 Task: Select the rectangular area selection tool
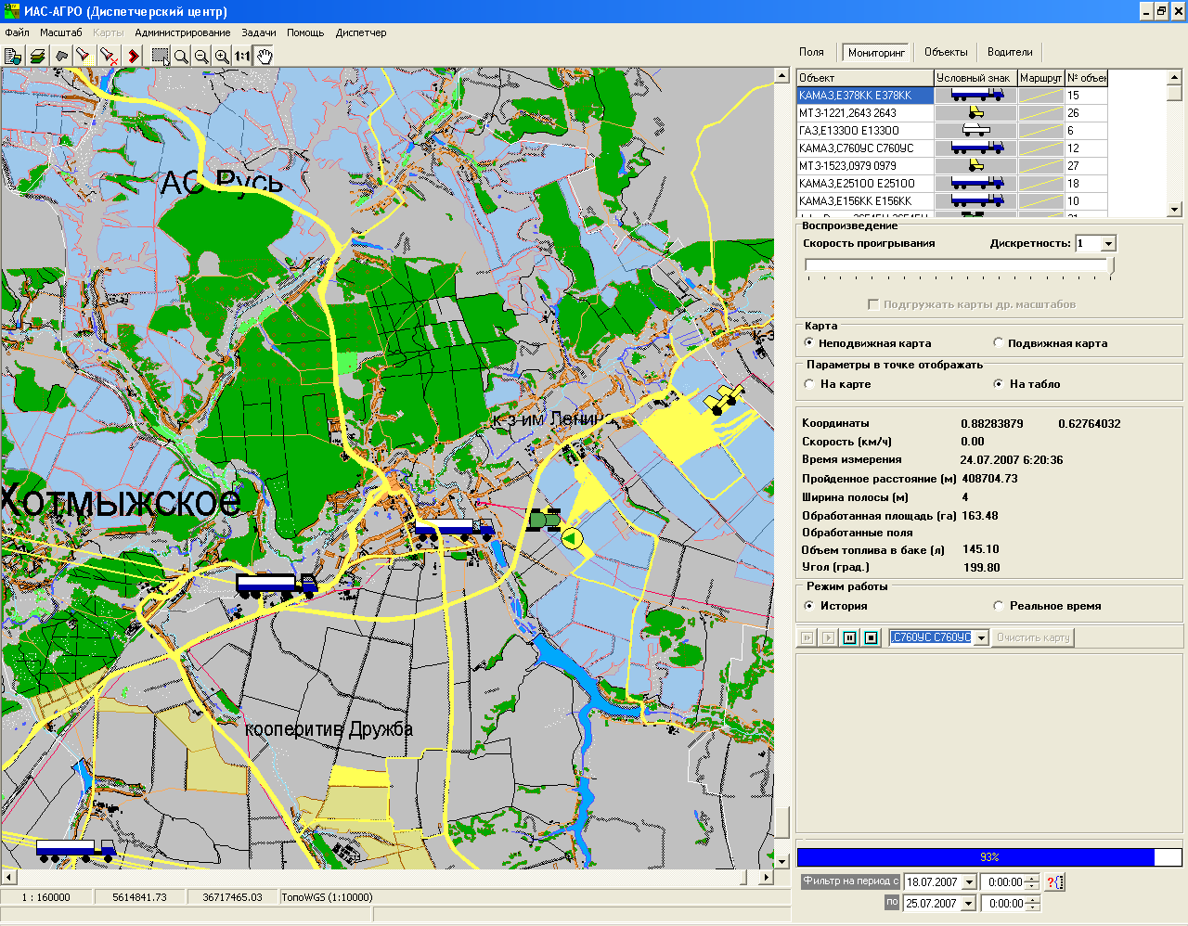click(160, 57)
